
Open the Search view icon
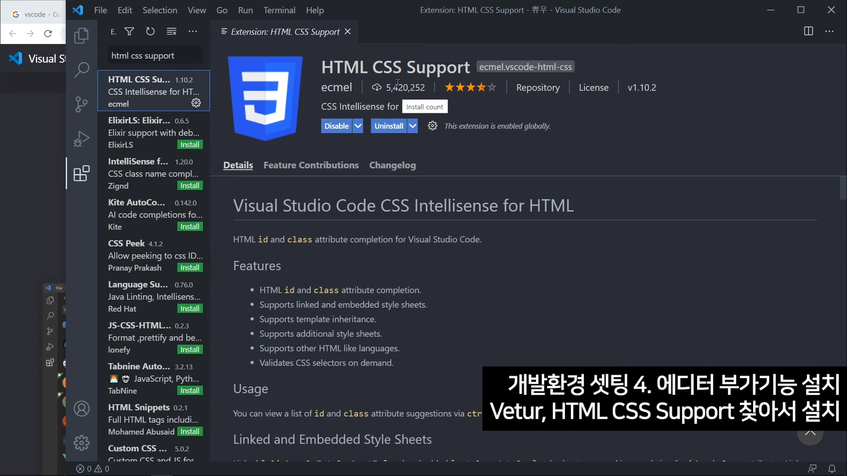(x=81, y=70)
